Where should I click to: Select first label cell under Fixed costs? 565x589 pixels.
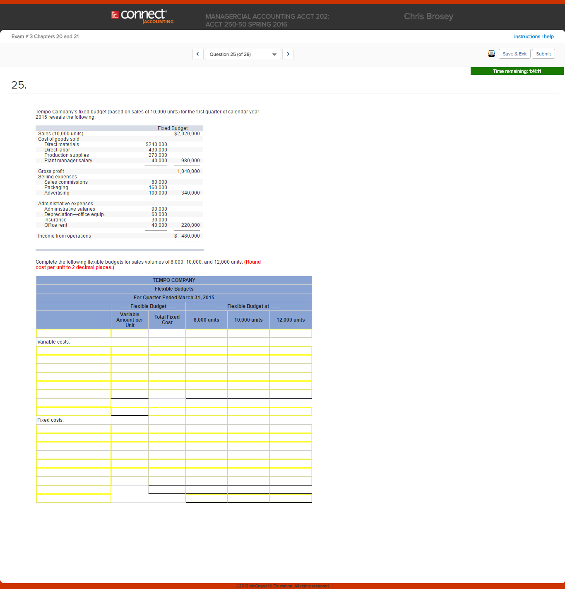74,429
